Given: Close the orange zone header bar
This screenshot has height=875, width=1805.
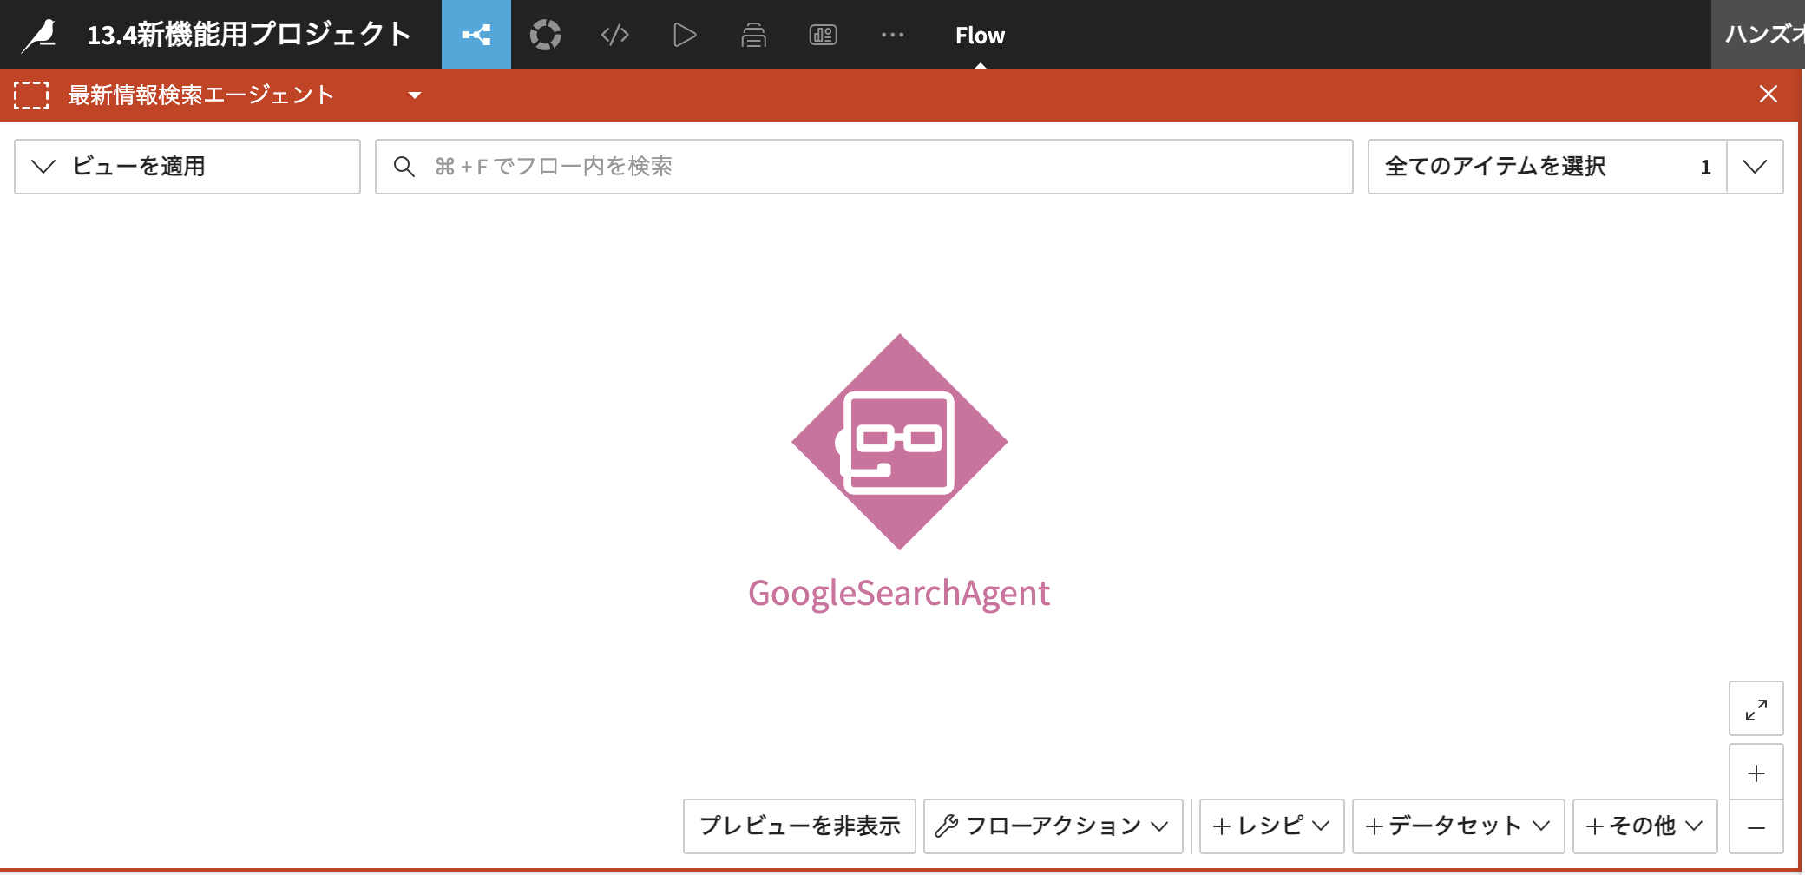Looking at the screenshot, I should 1769,94.
